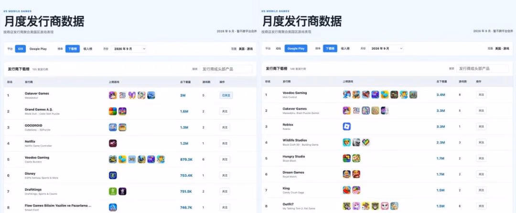Open first game icon in King row
Viewport: 516px width, 213px height.
point(346,190)
